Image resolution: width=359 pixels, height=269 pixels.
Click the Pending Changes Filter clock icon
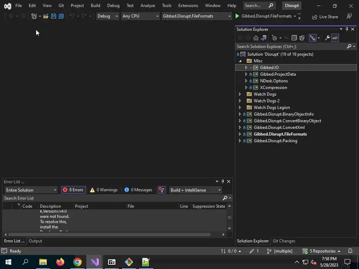click(x=274, y=38)
